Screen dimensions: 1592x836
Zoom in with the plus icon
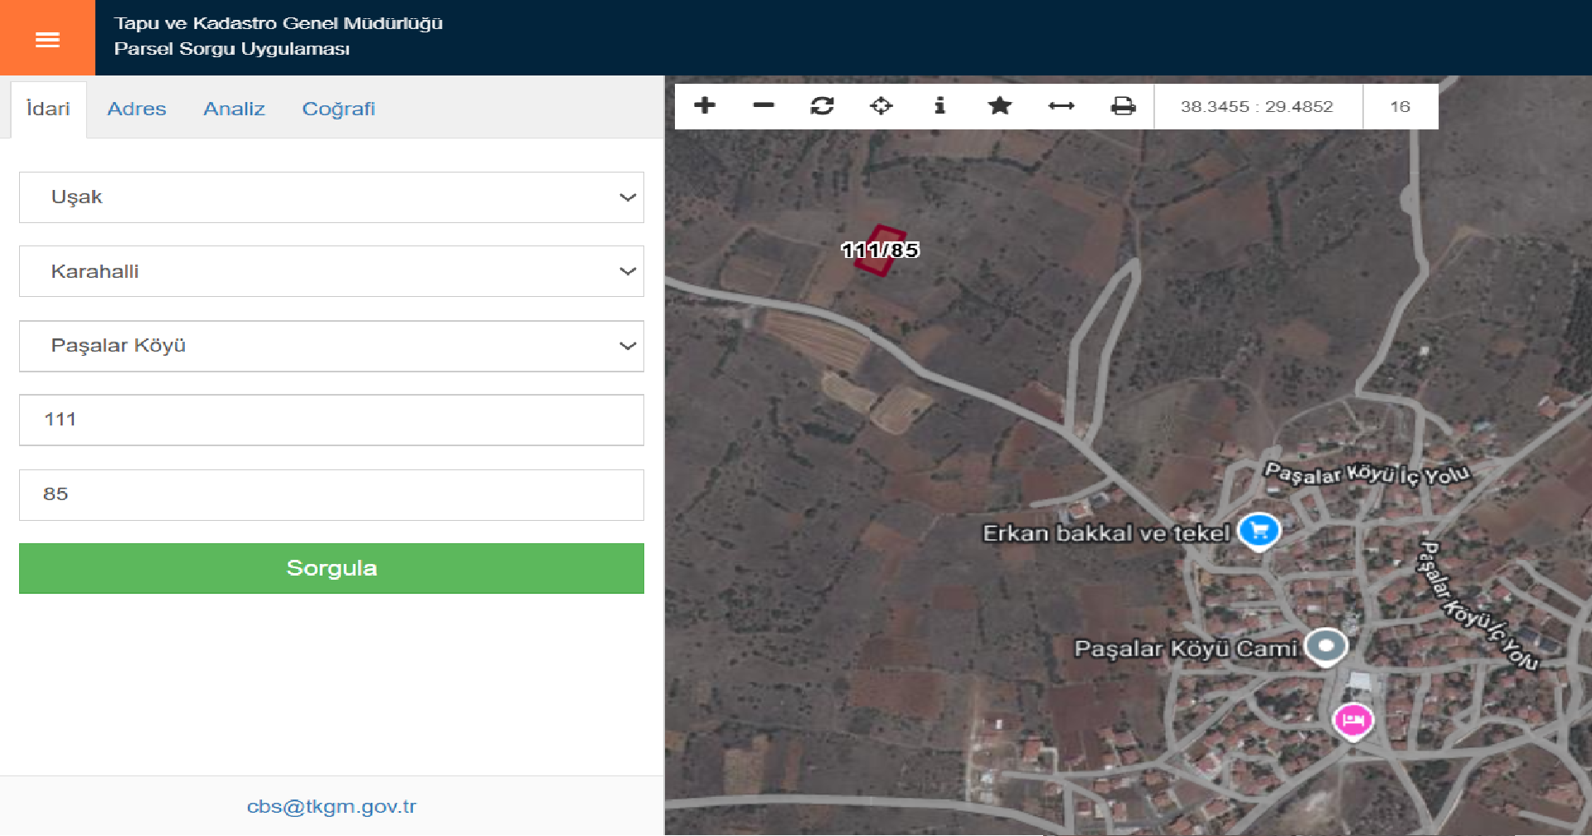[705, 105]
